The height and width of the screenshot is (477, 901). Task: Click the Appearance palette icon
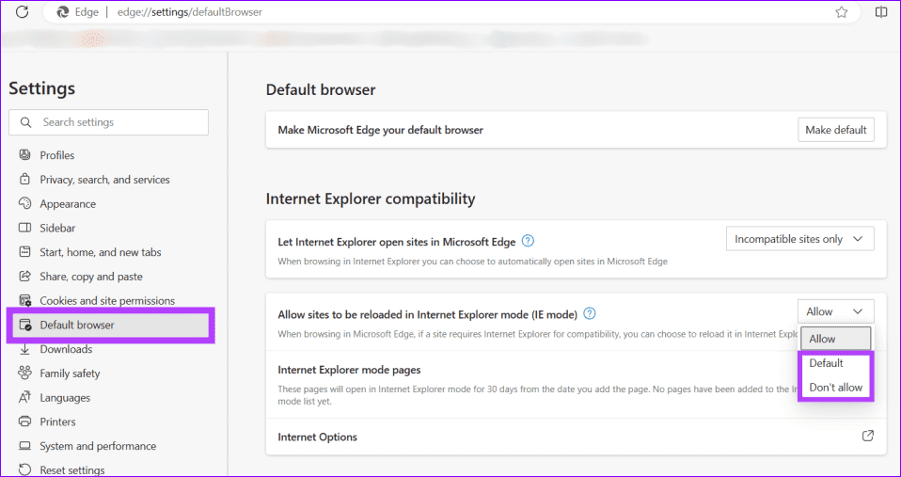(x=24, y=203)
